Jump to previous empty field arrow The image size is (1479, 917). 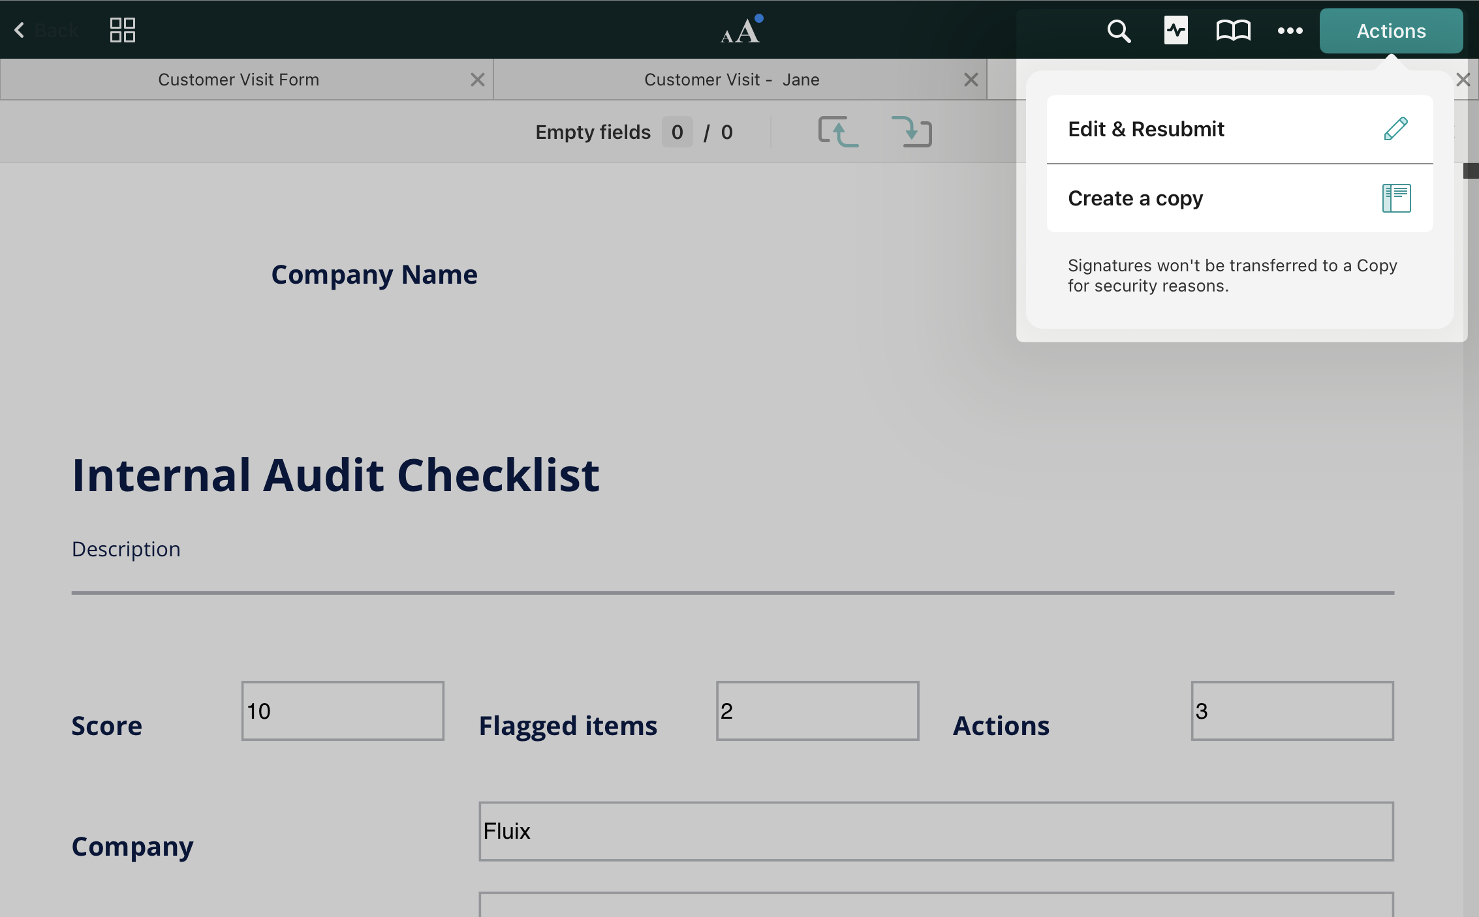click(x=838, y=132)
